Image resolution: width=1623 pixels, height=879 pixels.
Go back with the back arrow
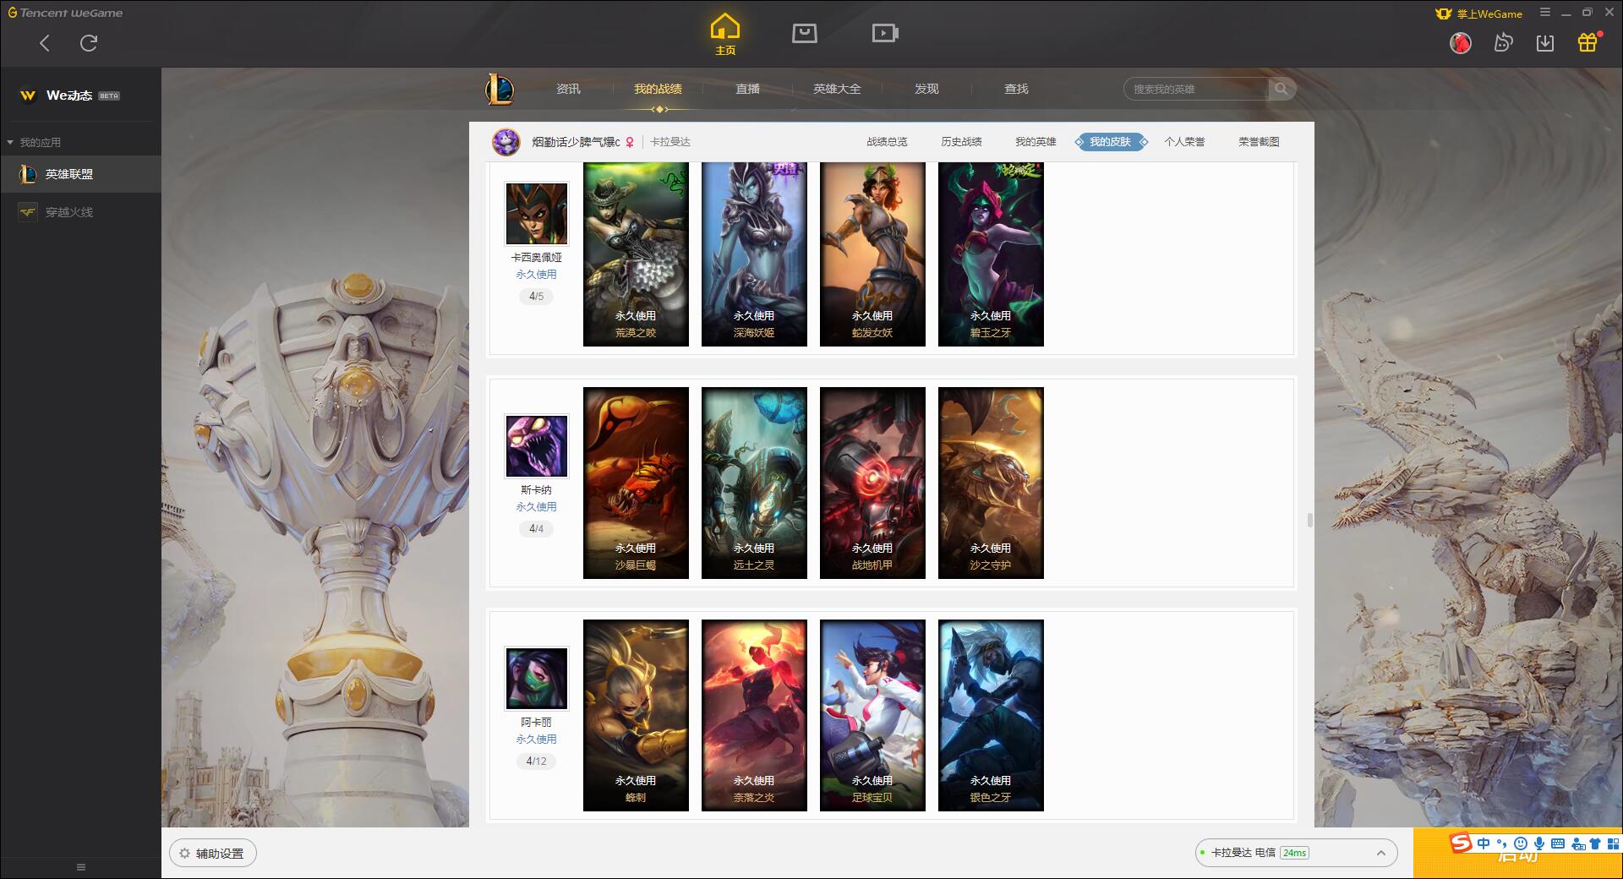coord(45,43)
